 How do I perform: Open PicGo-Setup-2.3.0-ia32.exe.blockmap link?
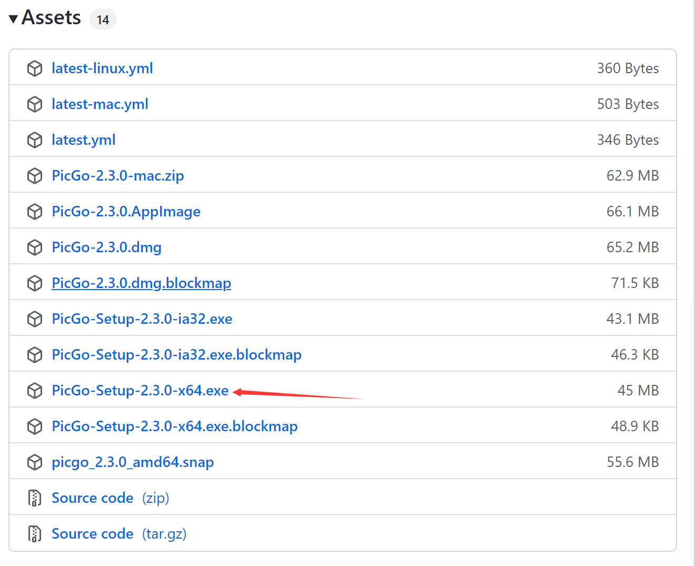click(177, 355)
